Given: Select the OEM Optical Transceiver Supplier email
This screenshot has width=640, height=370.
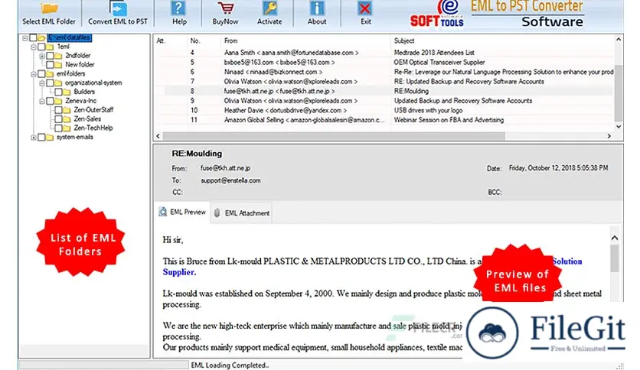Looking at the screenshot, I should pos(384,63).
